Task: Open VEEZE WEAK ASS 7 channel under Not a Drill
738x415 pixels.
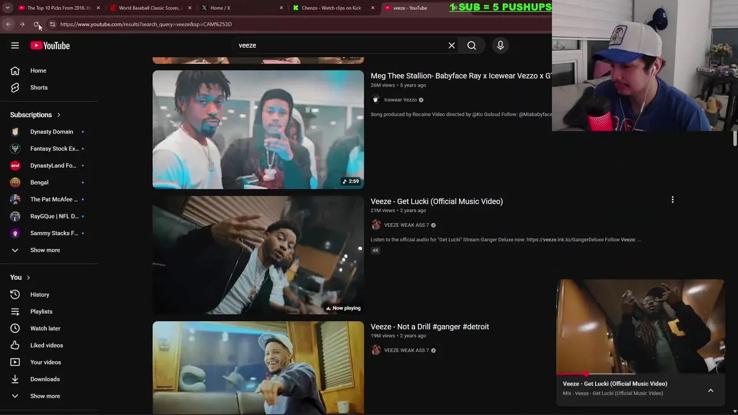Action: 406,350
